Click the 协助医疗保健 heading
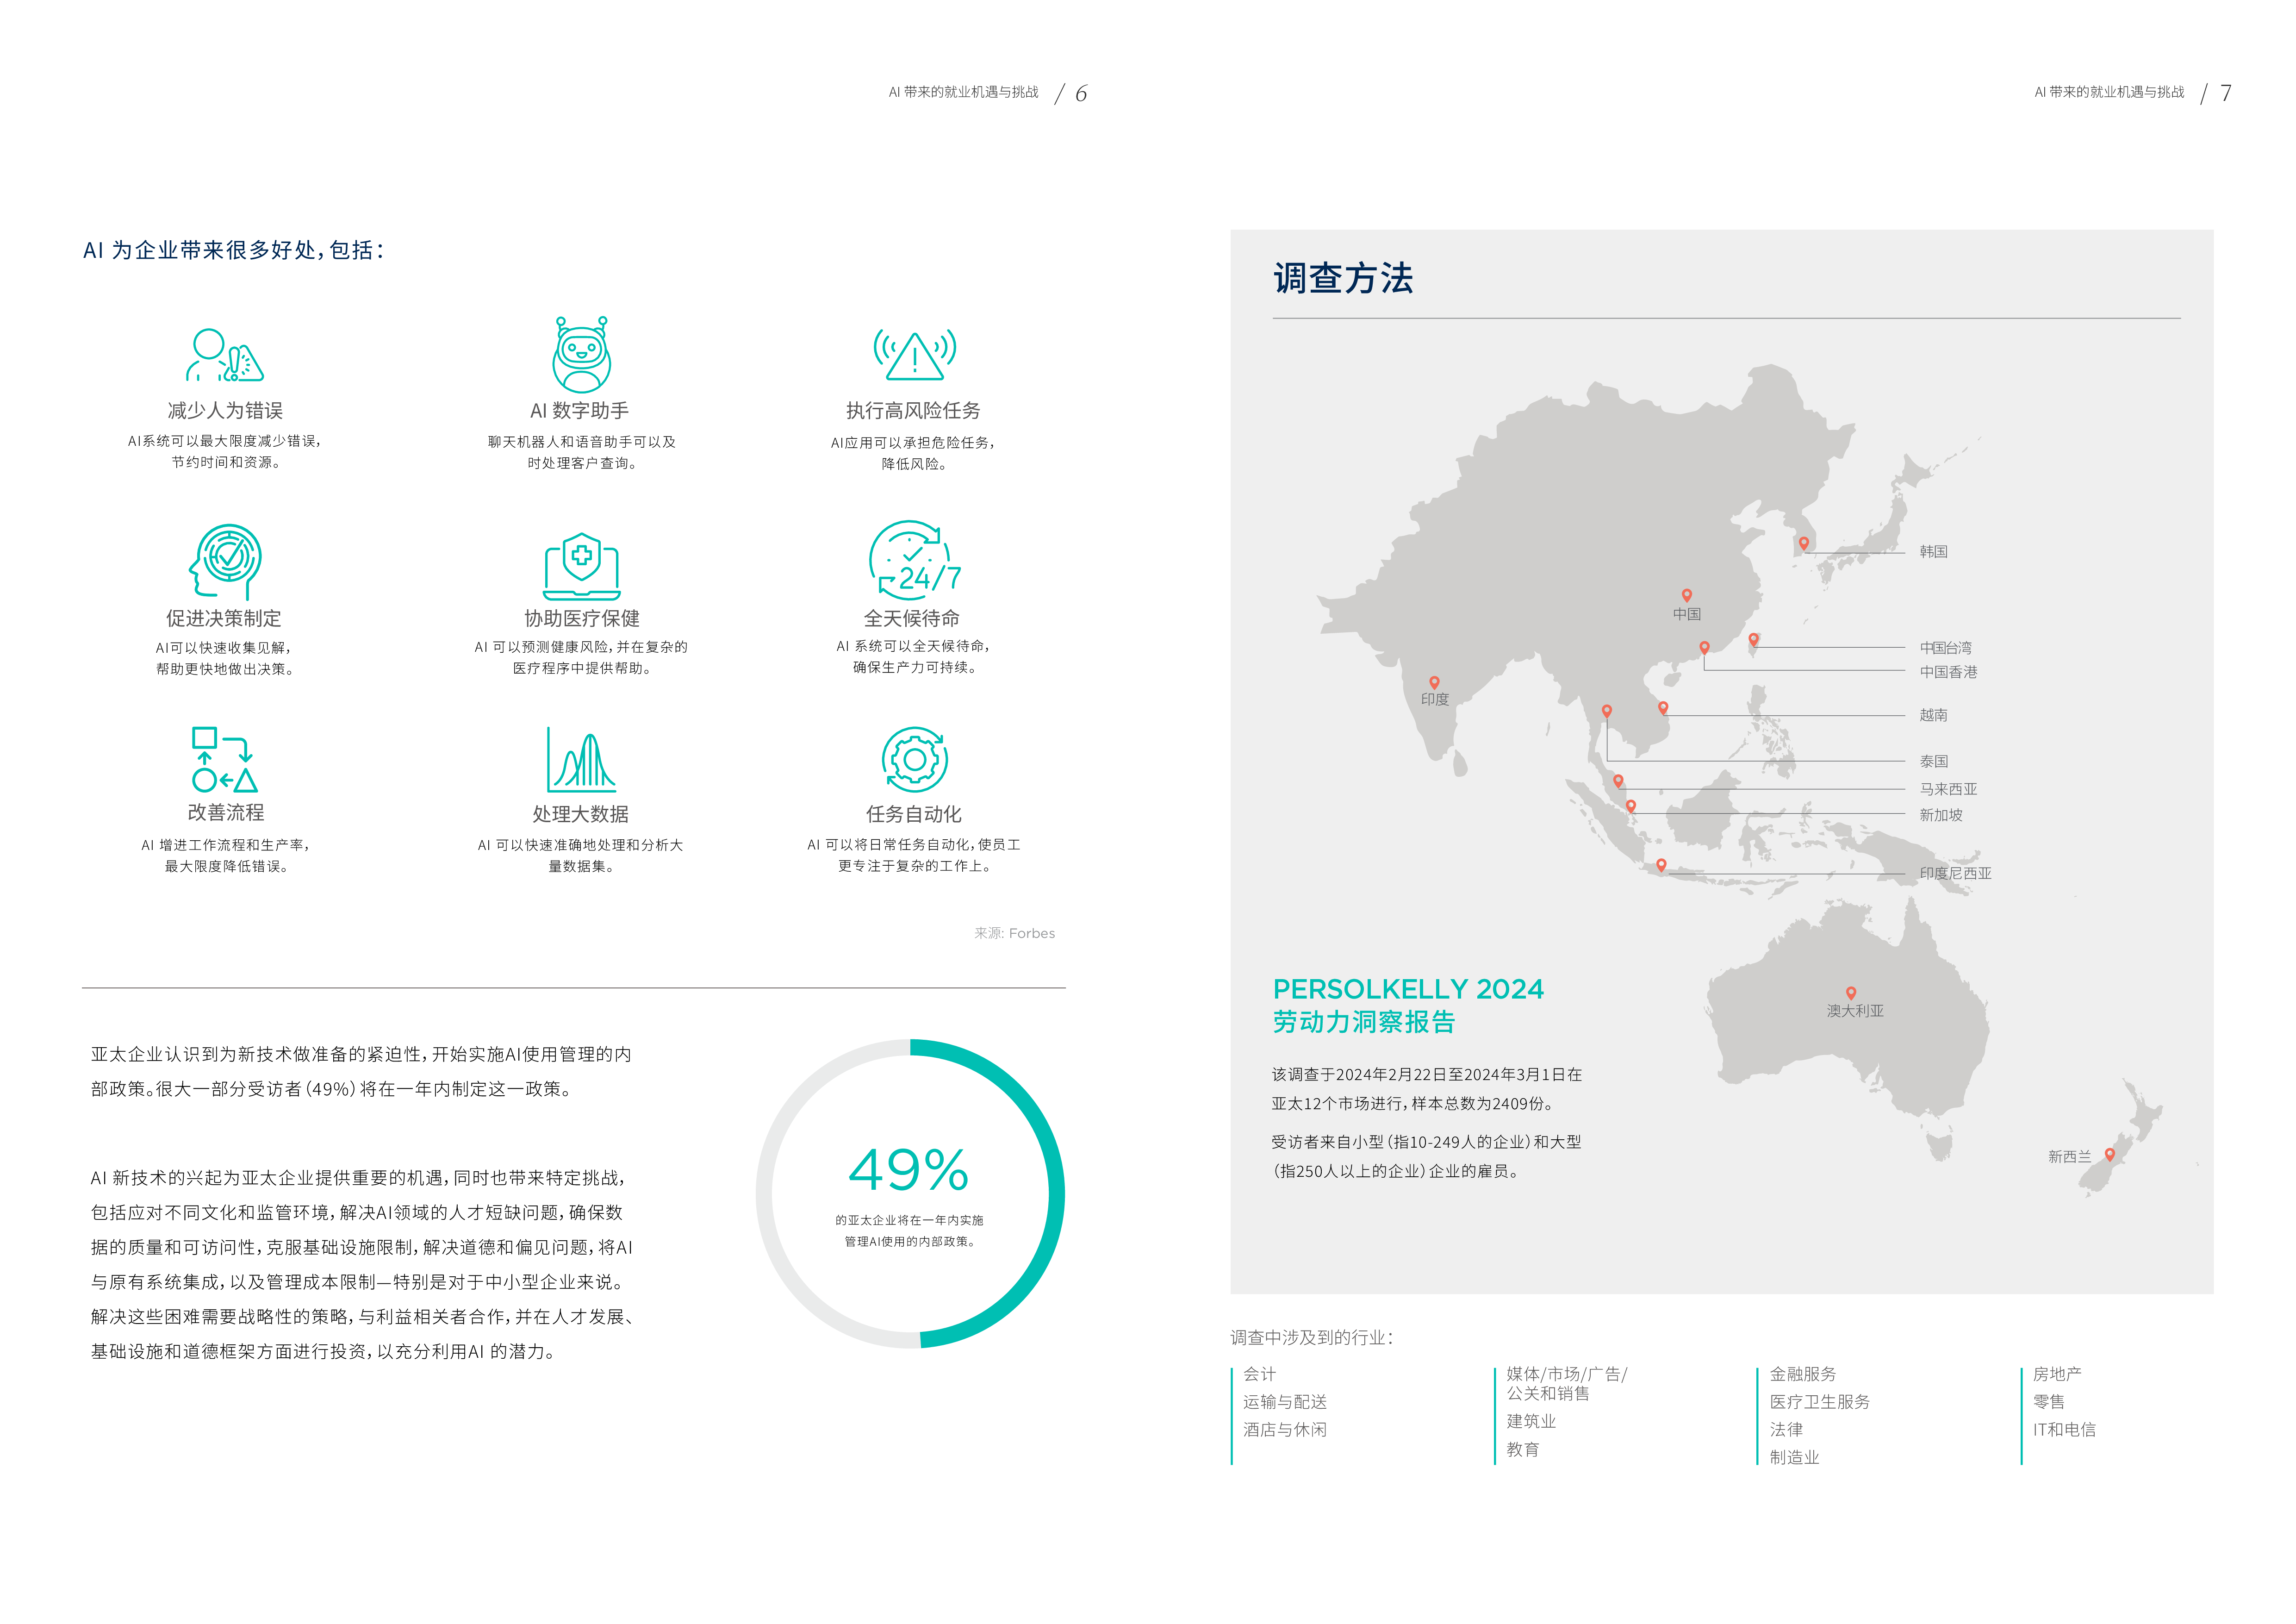The height and width of the screenshot is (1624, 2296). tap(582, 618)
